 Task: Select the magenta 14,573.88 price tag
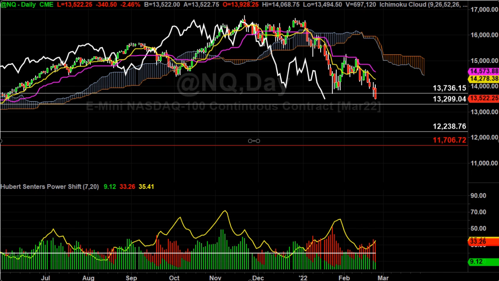click(x=483, y=71)
